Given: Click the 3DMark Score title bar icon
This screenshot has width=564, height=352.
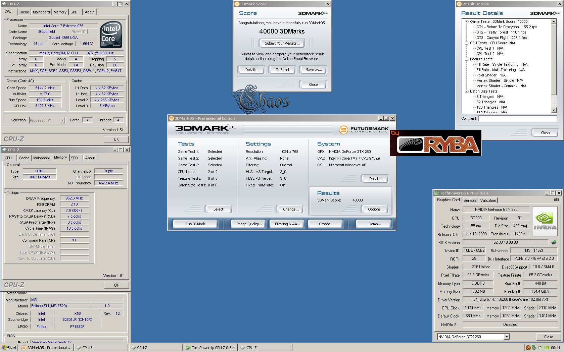Looking at the screenshot, I should click(x=237, y=4).
